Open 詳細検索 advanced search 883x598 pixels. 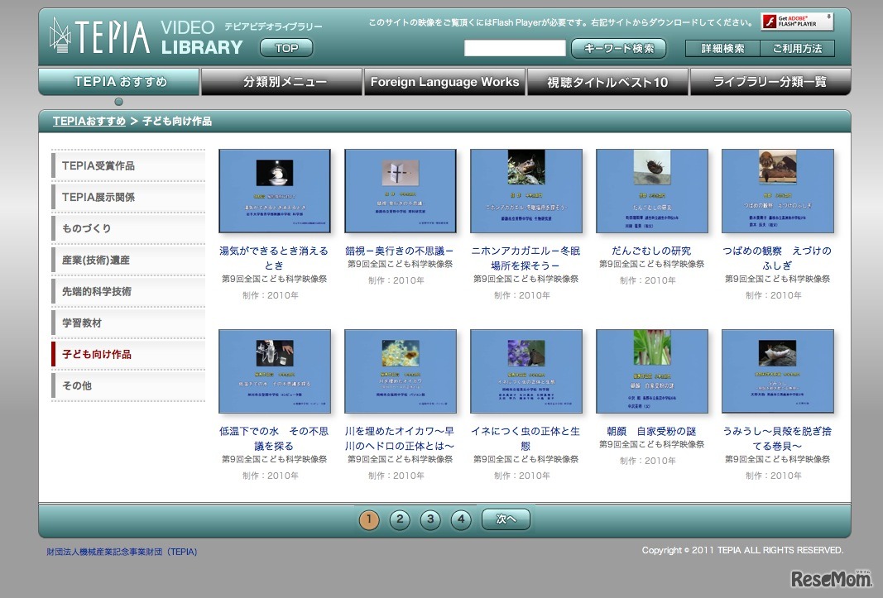(722, 49)
